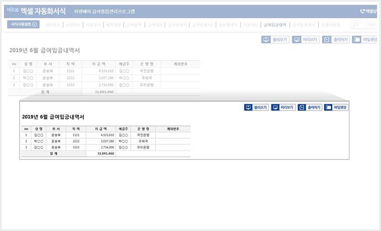Select 국민은행 in the faded upper table
Viewport: 381px width, 231px height.
[x=147, y=71]
